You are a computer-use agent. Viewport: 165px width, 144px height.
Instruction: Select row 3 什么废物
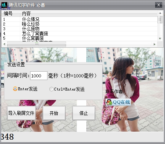(x=80, y=29)
